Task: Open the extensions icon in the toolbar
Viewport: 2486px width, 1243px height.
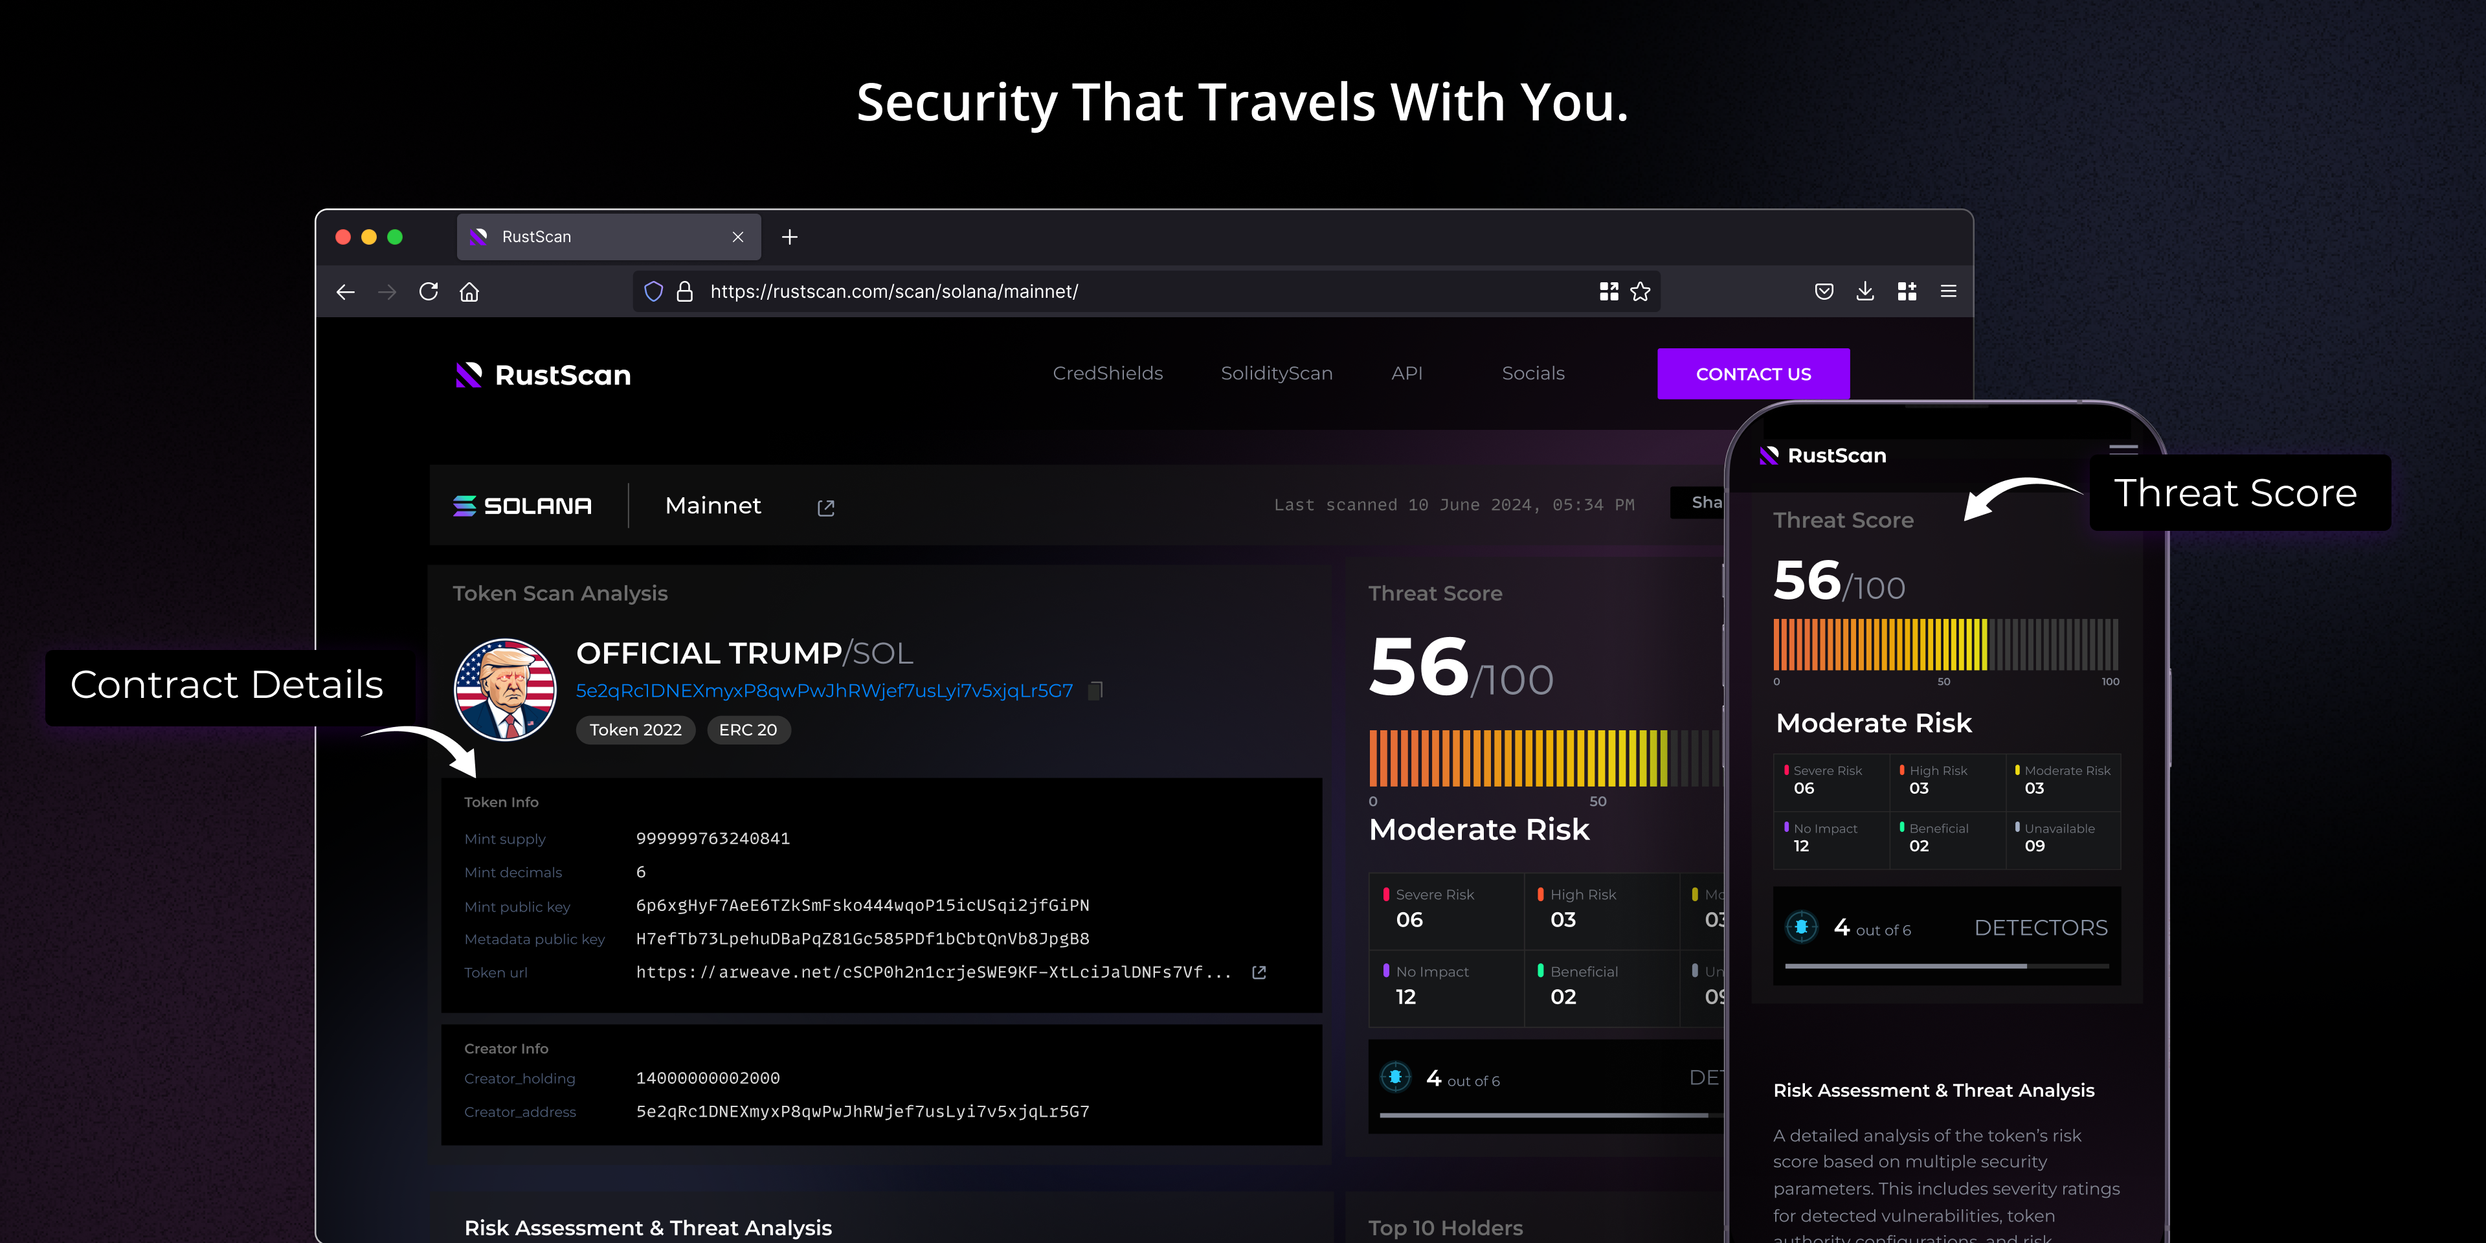Action: [x=1907, y=291]
